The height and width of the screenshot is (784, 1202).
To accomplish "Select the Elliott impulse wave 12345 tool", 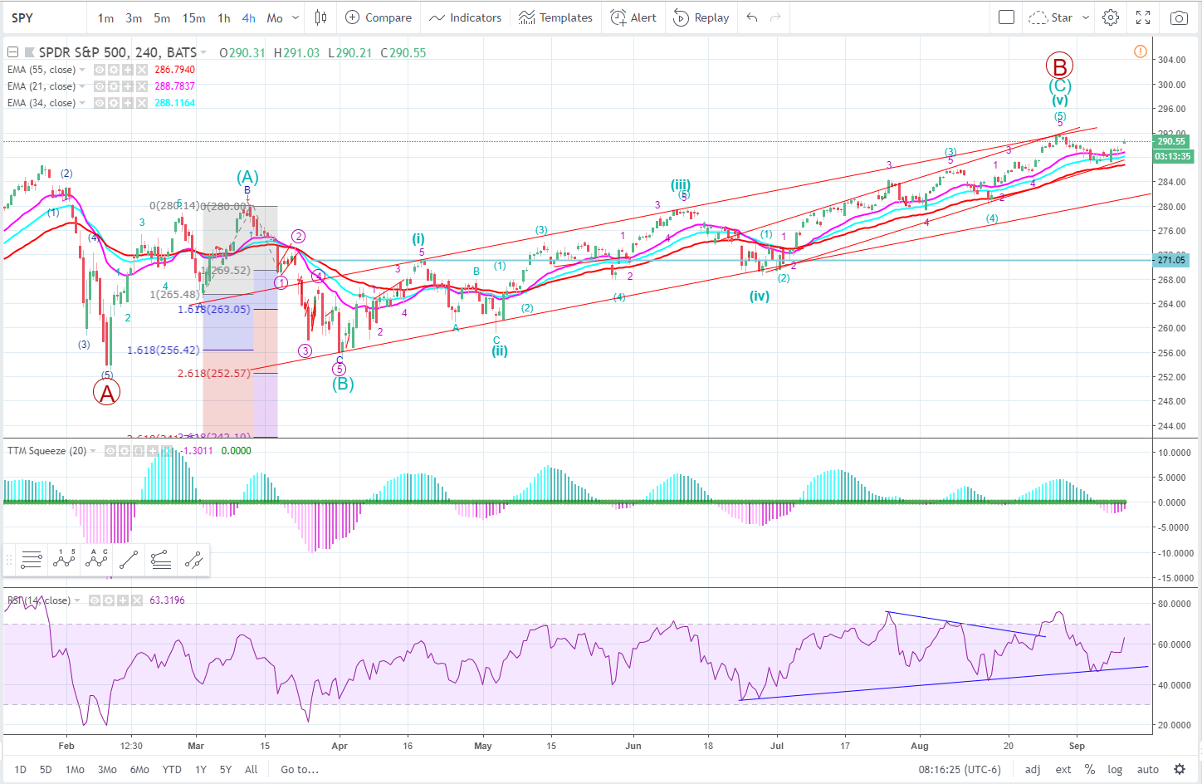I will point(64,561).
